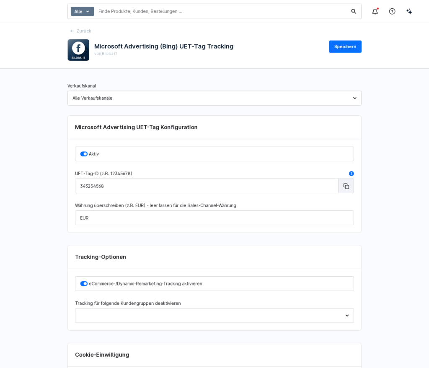The height and width of the screenshot is (368, 429).
Task: Expand the Kundengruppen deaktivieren dropdown
Action: click(x=214, y=316)
